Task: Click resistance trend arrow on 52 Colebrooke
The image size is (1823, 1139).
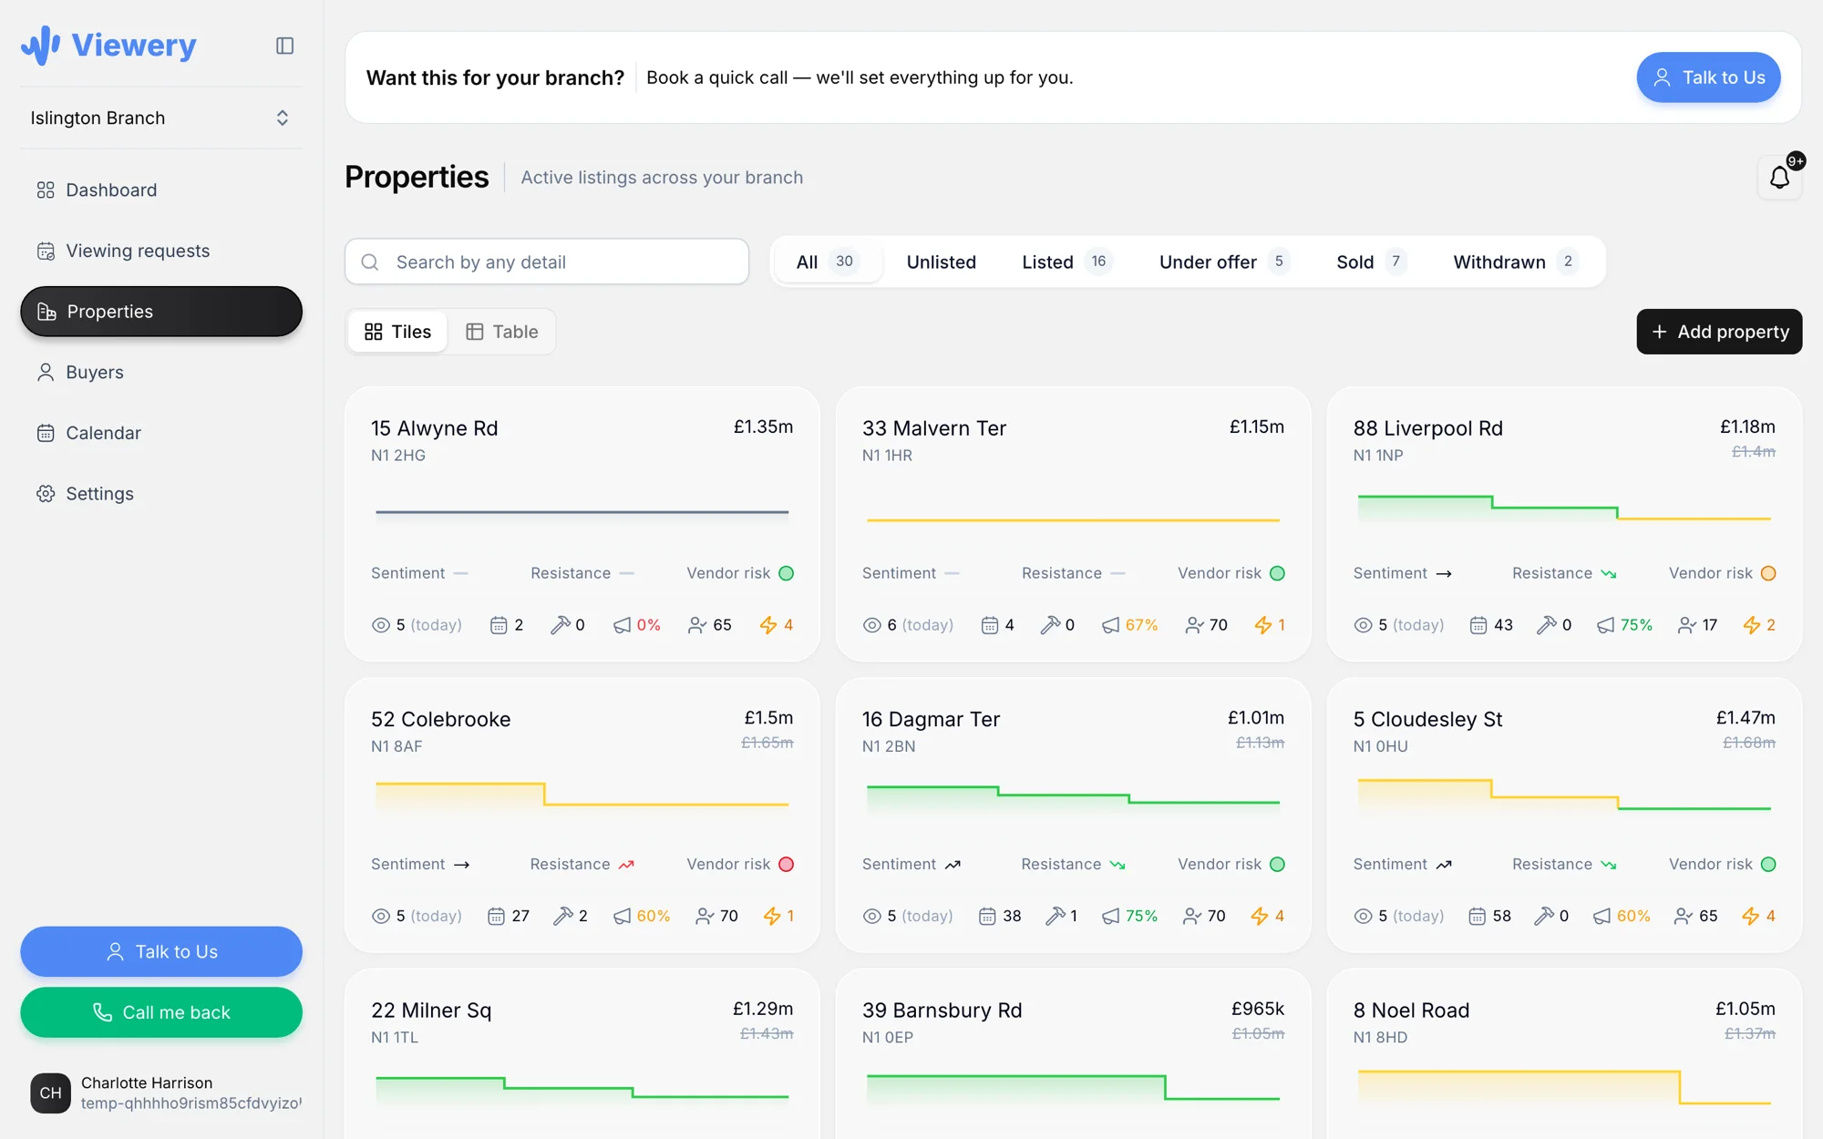Action: tap(626, 865)
